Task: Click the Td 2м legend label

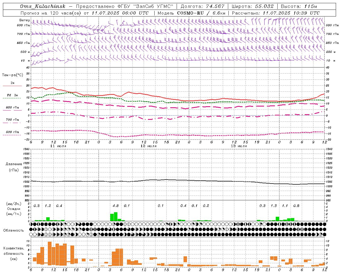Action: click(12, 95)
